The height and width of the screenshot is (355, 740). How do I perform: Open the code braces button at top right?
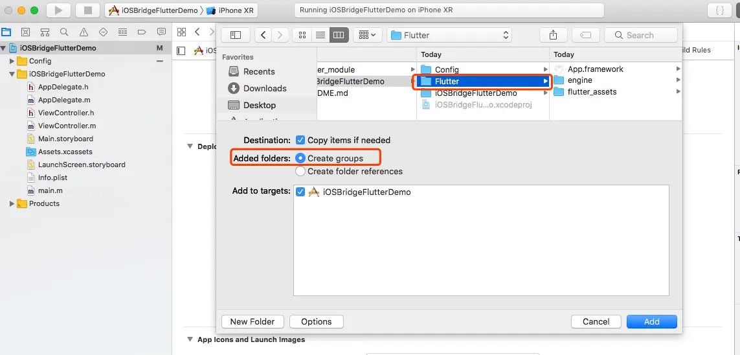(720, 10)
